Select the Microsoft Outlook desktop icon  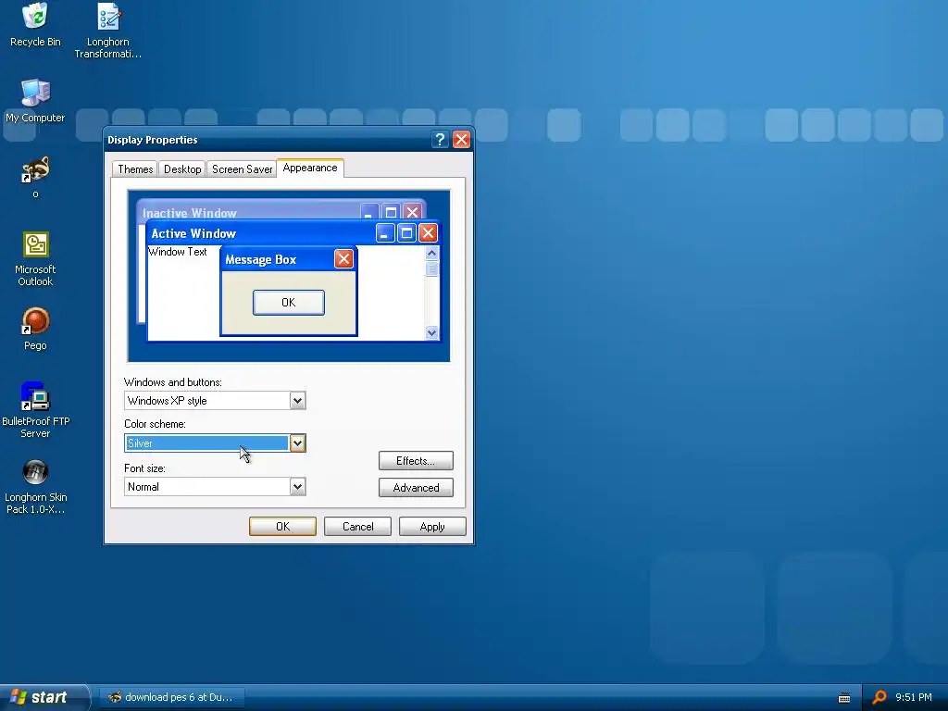coord(35,259)
